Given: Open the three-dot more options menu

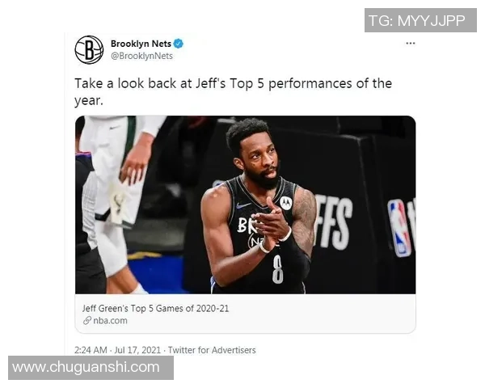Looking at the screenshot, I should [x=410, y=44].
